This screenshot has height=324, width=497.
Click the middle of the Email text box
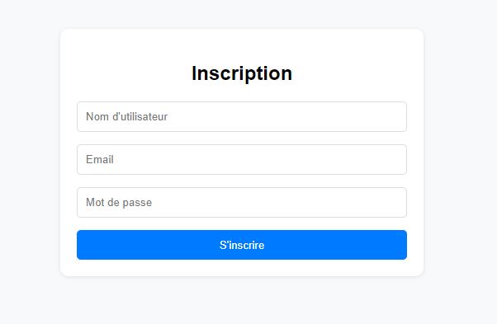[242, 159]
